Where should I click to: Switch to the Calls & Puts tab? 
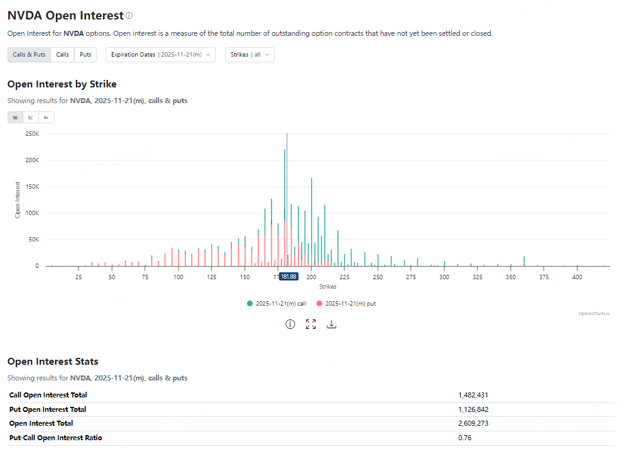pyautogui.click(x=29, y=55)
